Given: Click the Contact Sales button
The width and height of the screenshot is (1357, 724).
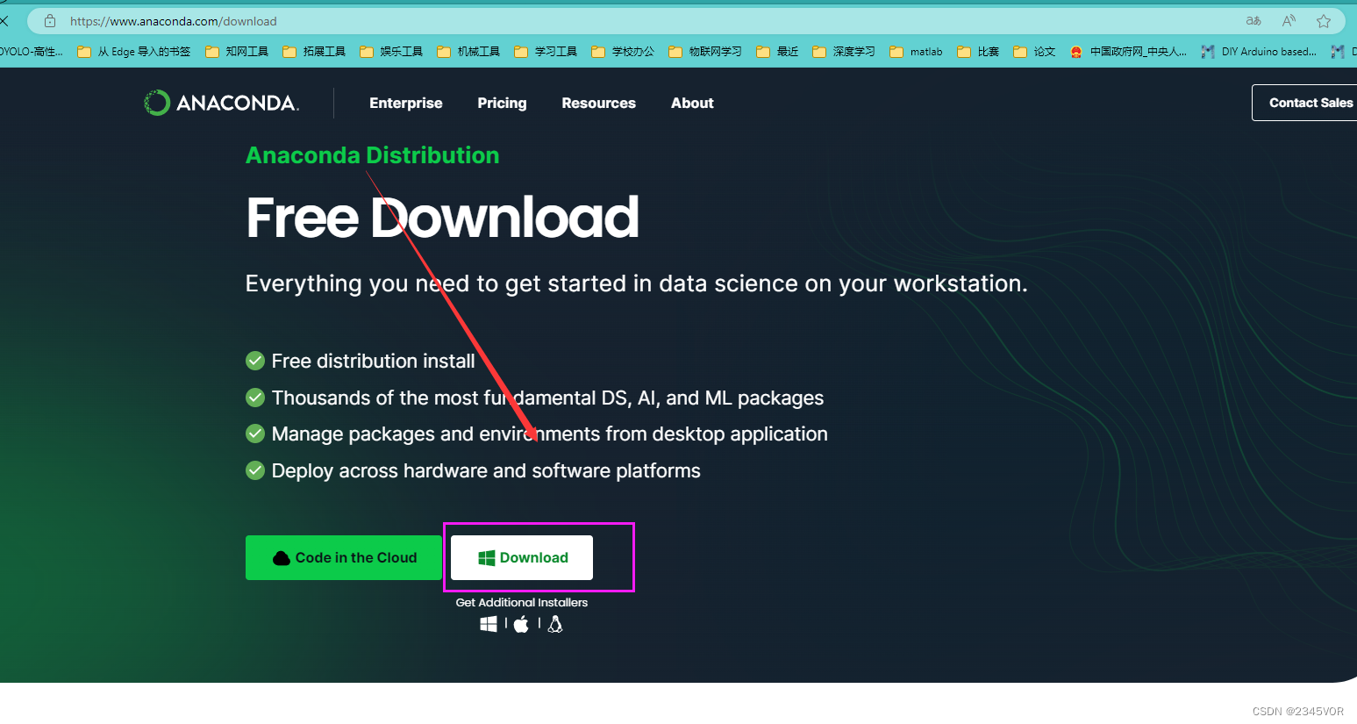Looking at the screenshot, I should (x=1305, y=103).
